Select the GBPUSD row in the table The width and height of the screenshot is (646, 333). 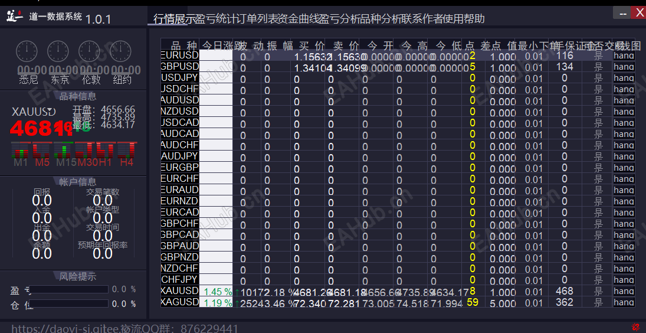click(x=398, y=66)
